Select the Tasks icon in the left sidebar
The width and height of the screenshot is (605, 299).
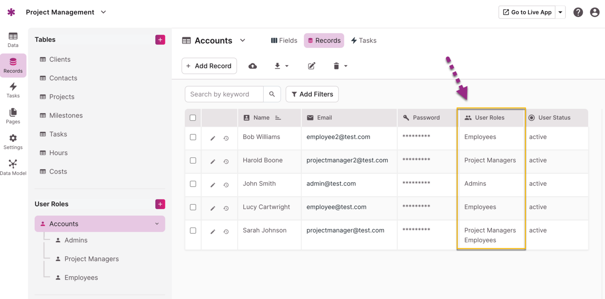(13, 89)
